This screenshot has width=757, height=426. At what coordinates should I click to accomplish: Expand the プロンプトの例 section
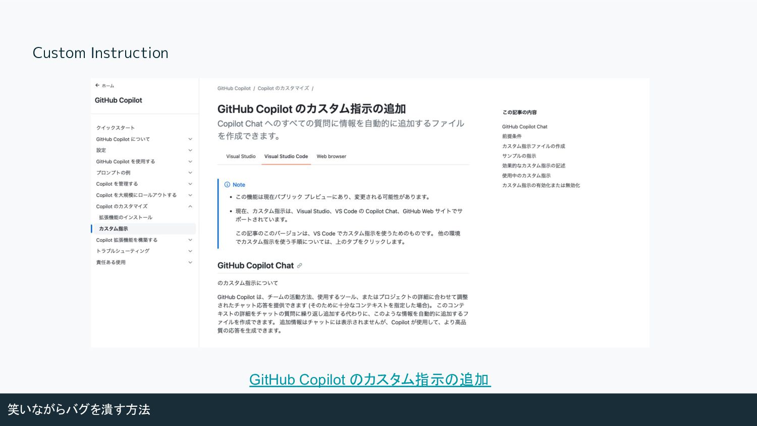(x=190, y=173)
